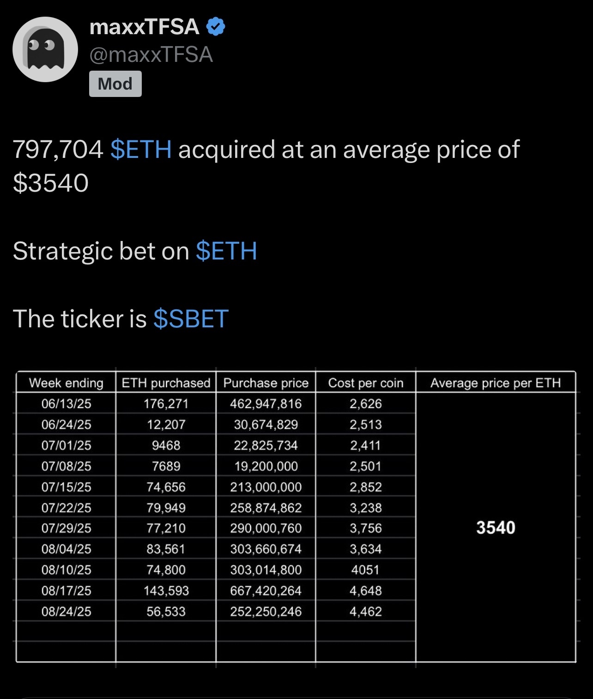Click the Mod badge label
Screen dimensions: 593x699
pos(115,84)
